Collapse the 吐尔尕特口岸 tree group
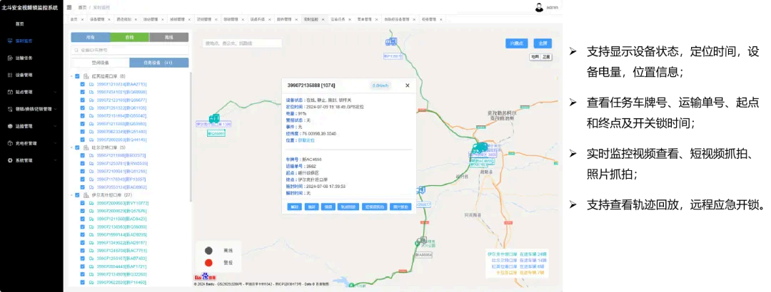This screenshot has height=292, width=771. 71,147
